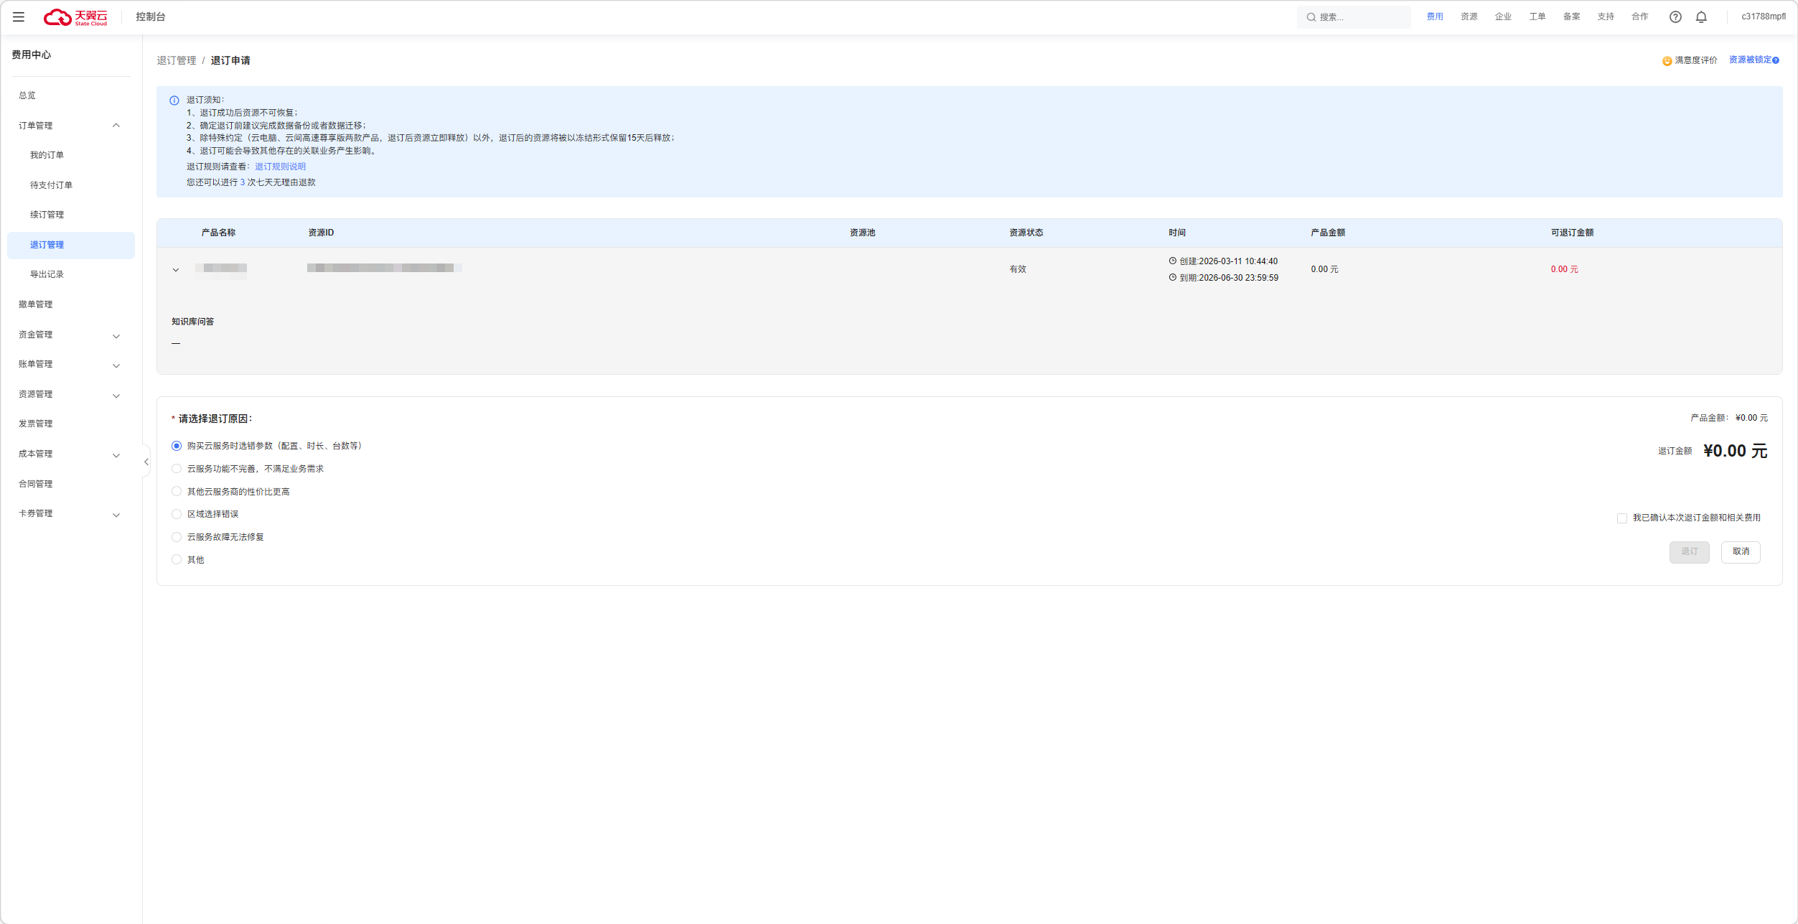Viewport: 1798px width, 924px height.
Task: Click the 退订管理 breadcrumb link
Action: (177, 60)
